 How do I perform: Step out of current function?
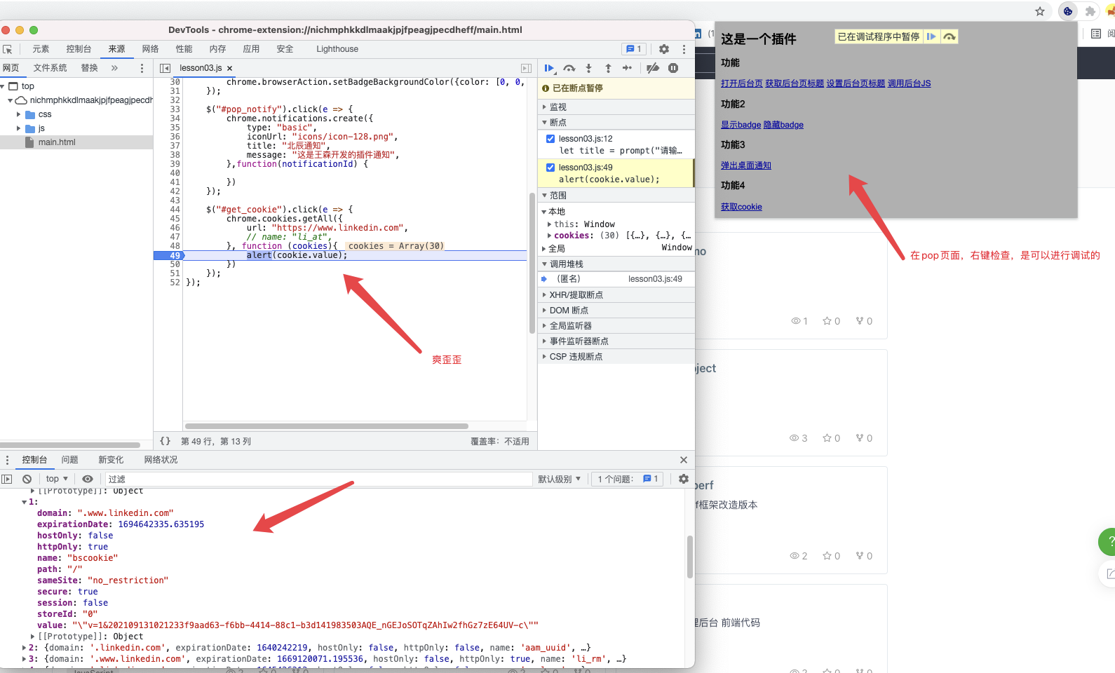[x=608, y=68]
